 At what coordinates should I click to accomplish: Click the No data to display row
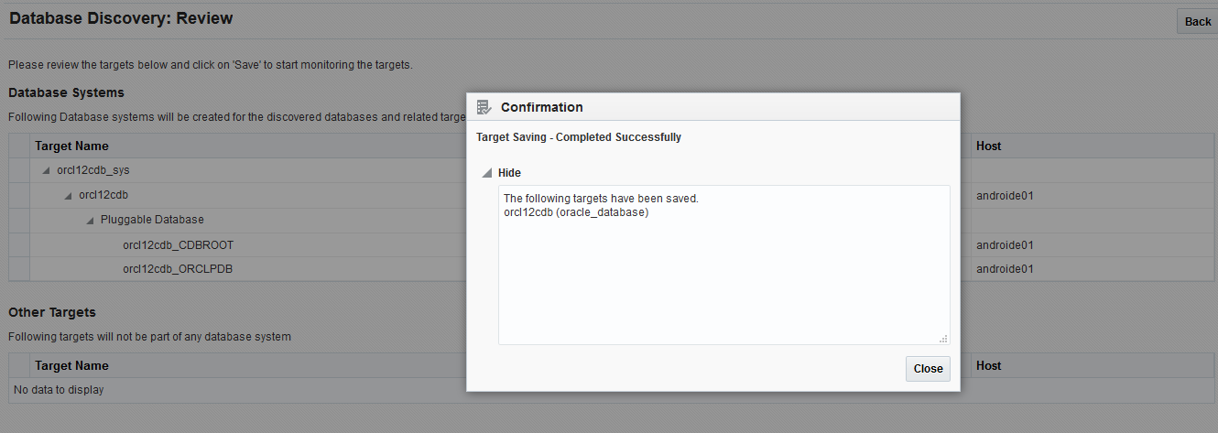pos(612,390)
